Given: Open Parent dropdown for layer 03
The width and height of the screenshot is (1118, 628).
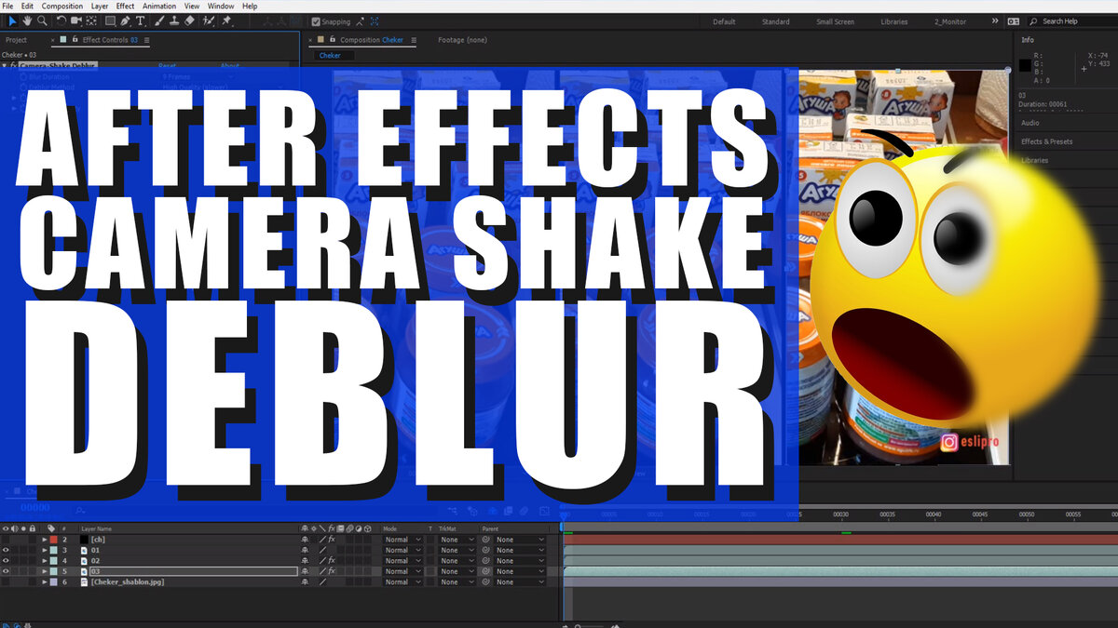Looking at the screenshot, I should click(520, 571).
